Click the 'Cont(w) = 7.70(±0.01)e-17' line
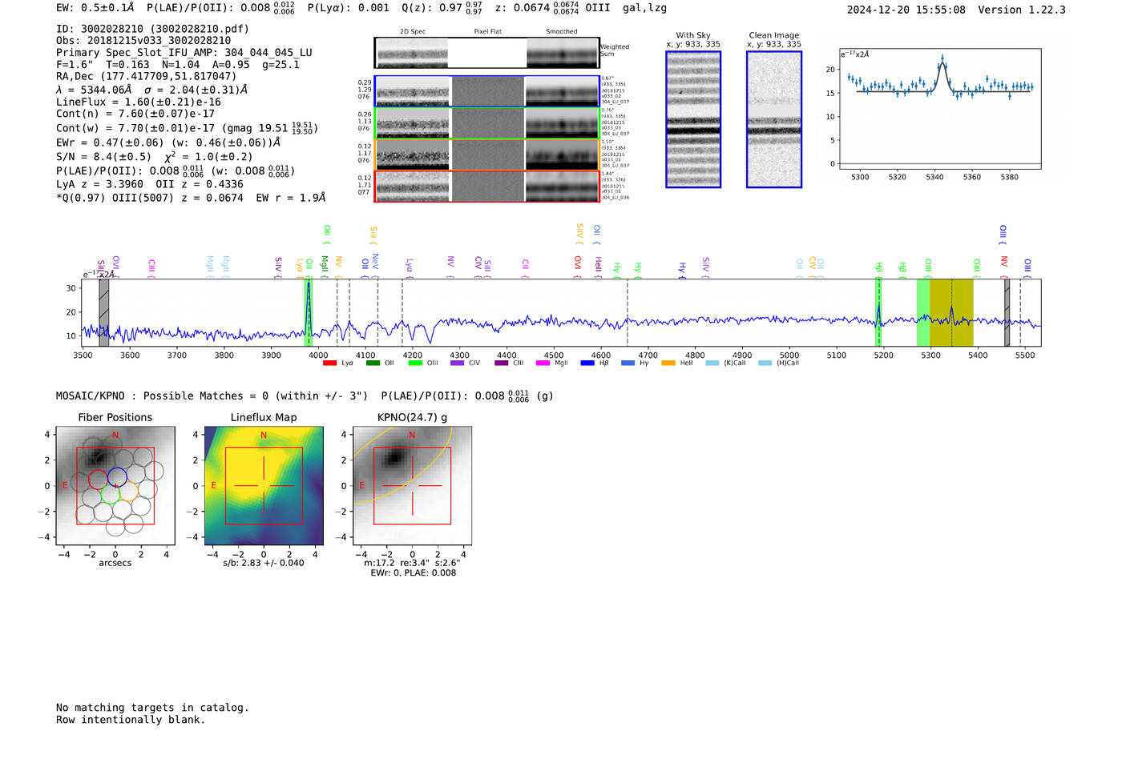Viewport: 1122px width, 763px height. click(x=187, y=128)
